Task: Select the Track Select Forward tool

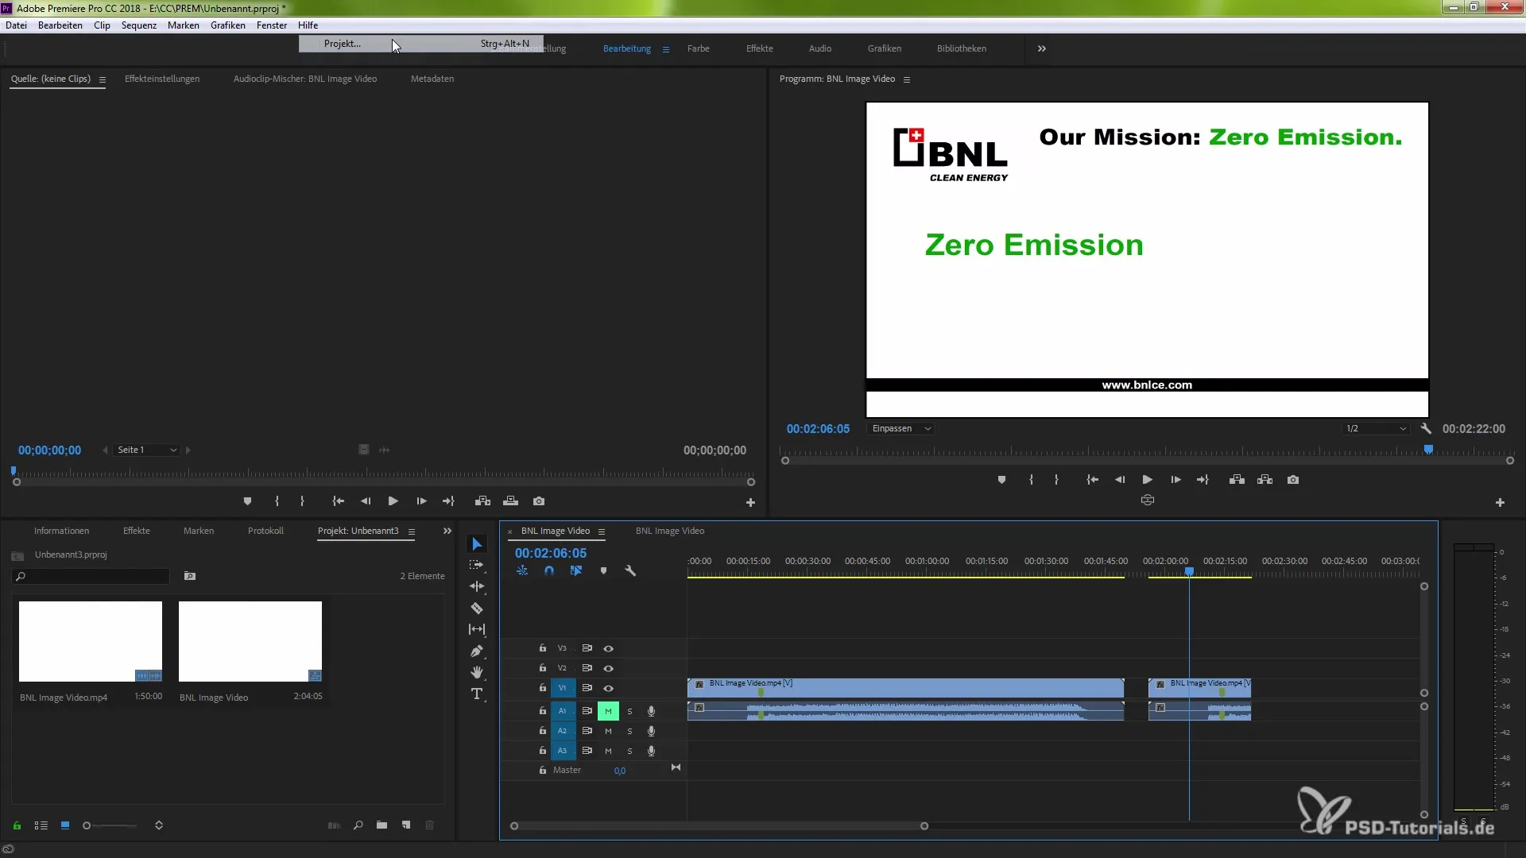Action: pyautogui.click(x=477, y=565)
